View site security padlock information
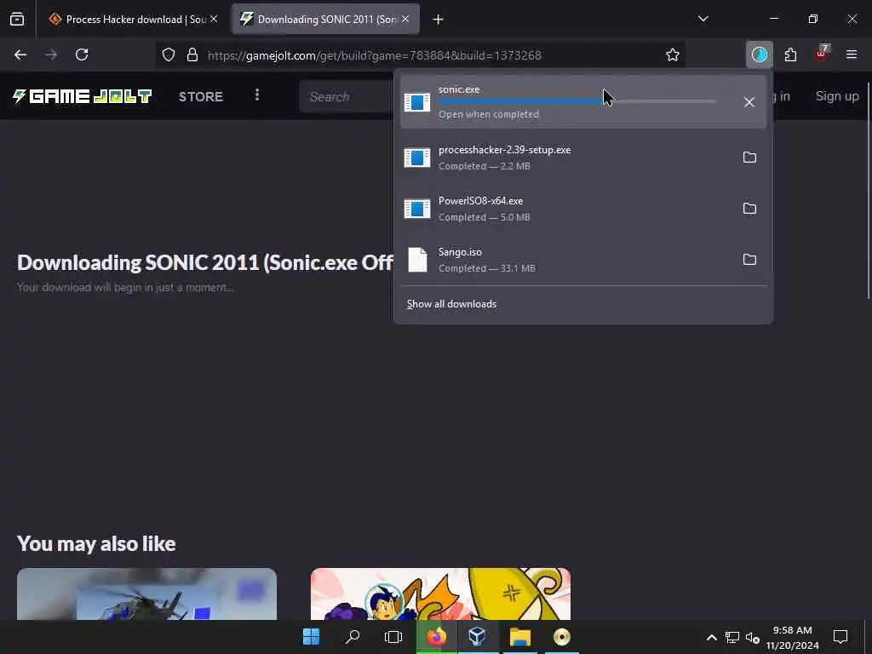The image size is (872, 654). (192, 54)
